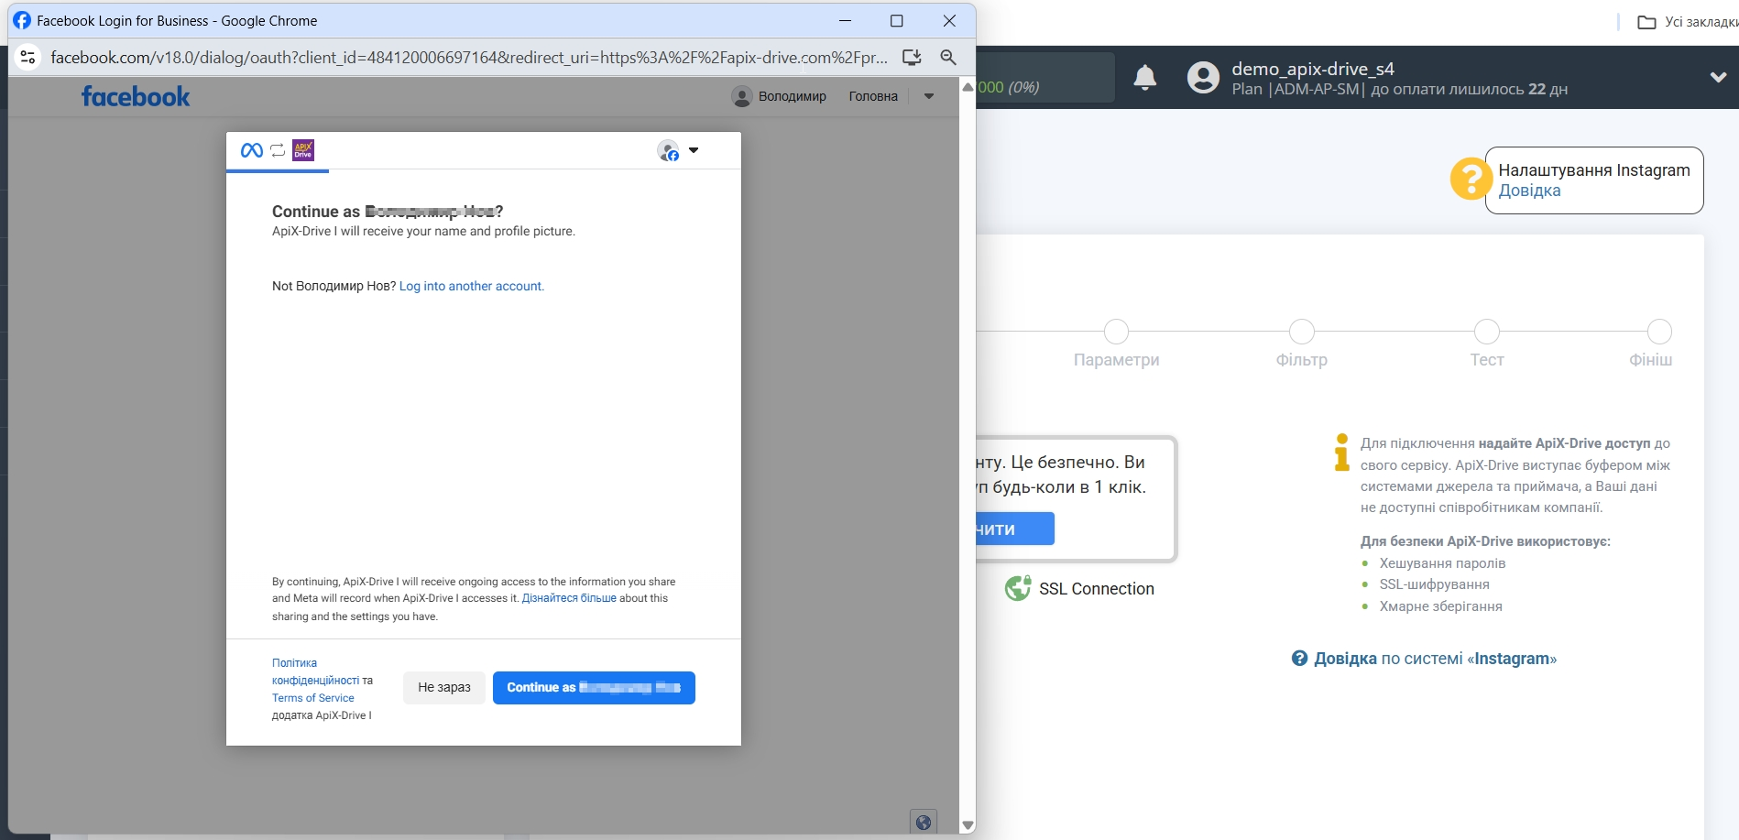
Task: Click the blue Continue as button
Action: [x=594, y=688]
